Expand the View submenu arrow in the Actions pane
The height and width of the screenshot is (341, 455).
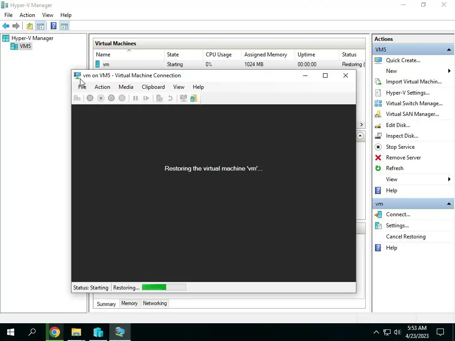[449, 179]
